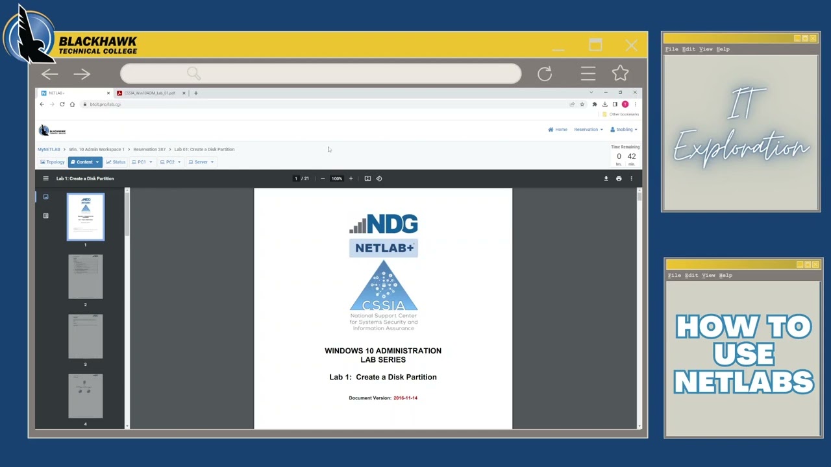Click the Lab 01: Create a Disk Partition breadcrumb
831x467 pixels.
point(205,149)
